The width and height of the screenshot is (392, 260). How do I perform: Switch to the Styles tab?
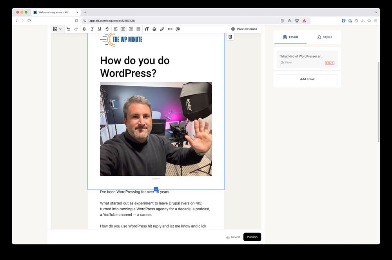(325, 37)
